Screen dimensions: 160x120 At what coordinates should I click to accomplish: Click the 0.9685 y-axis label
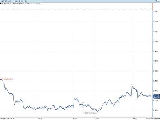coord(156,110)
